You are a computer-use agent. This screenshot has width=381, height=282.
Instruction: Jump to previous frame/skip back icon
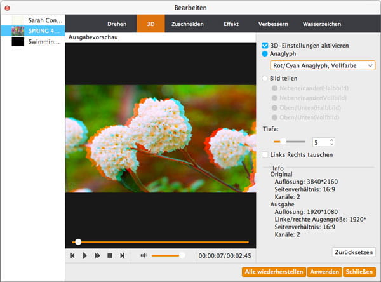(x=72, y=255)
